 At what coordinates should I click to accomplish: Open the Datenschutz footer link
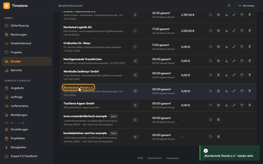[155, 158]
